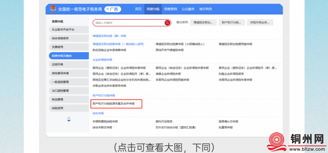Click recent-use button 增值税及附加...
This screenshot has height=153, width=328.
click(203, 23)
